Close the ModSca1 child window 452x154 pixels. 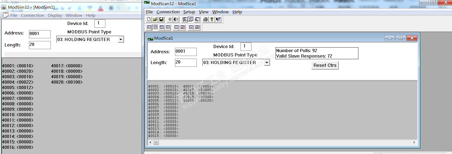pos(412,38)
